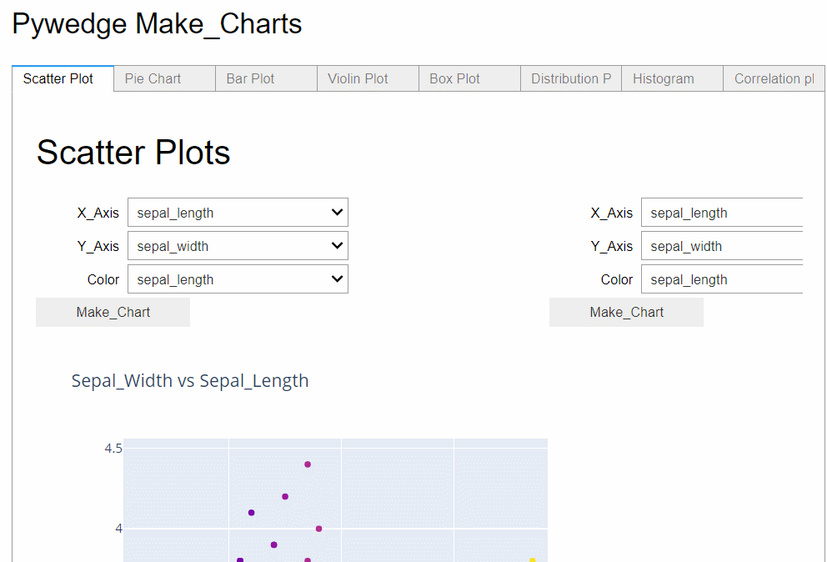Open the Correlation plot tab
Image resolution: width=827 pixels, height=562 pixels.
773,79
